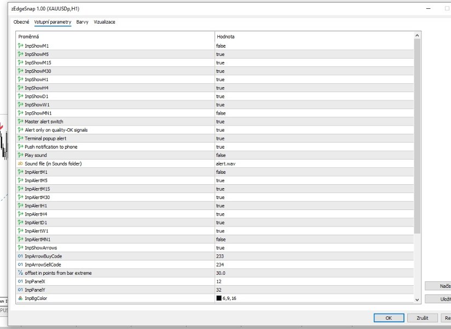Select the InpArrowSellCode value 234
Screen dimensions: 451x329
click(x=220, y=264)
